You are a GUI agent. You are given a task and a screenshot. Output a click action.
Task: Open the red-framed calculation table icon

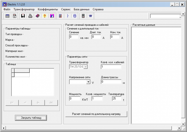point(60,16)
